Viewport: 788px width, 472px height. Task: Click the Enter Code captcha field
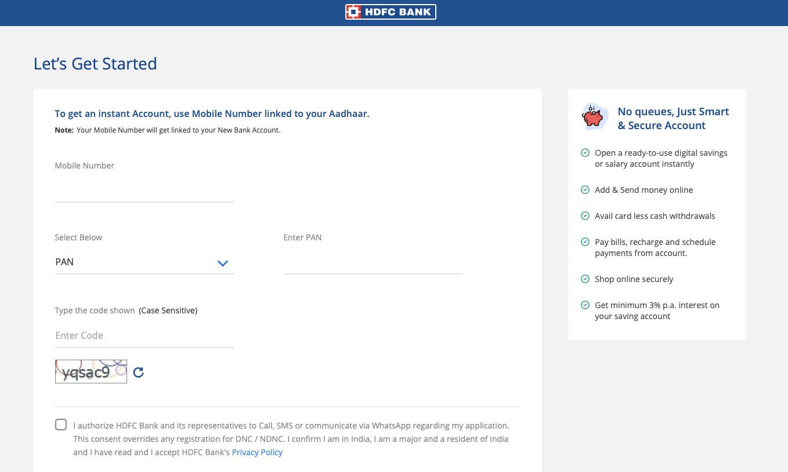(x=144, y=336)
